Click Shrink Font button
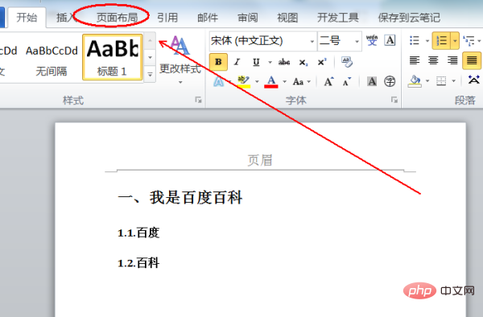The width and height of the screenshot is (483, 317). tap(347, 81)
